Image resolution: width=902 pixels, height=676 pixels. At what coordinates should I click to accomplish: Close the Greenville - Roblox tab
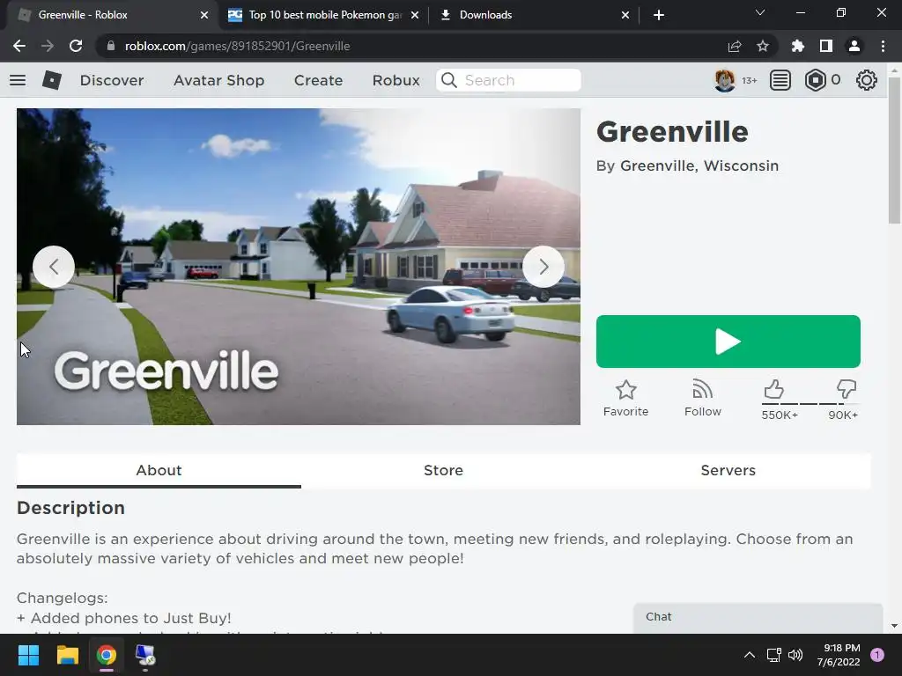tap(204, 15)
